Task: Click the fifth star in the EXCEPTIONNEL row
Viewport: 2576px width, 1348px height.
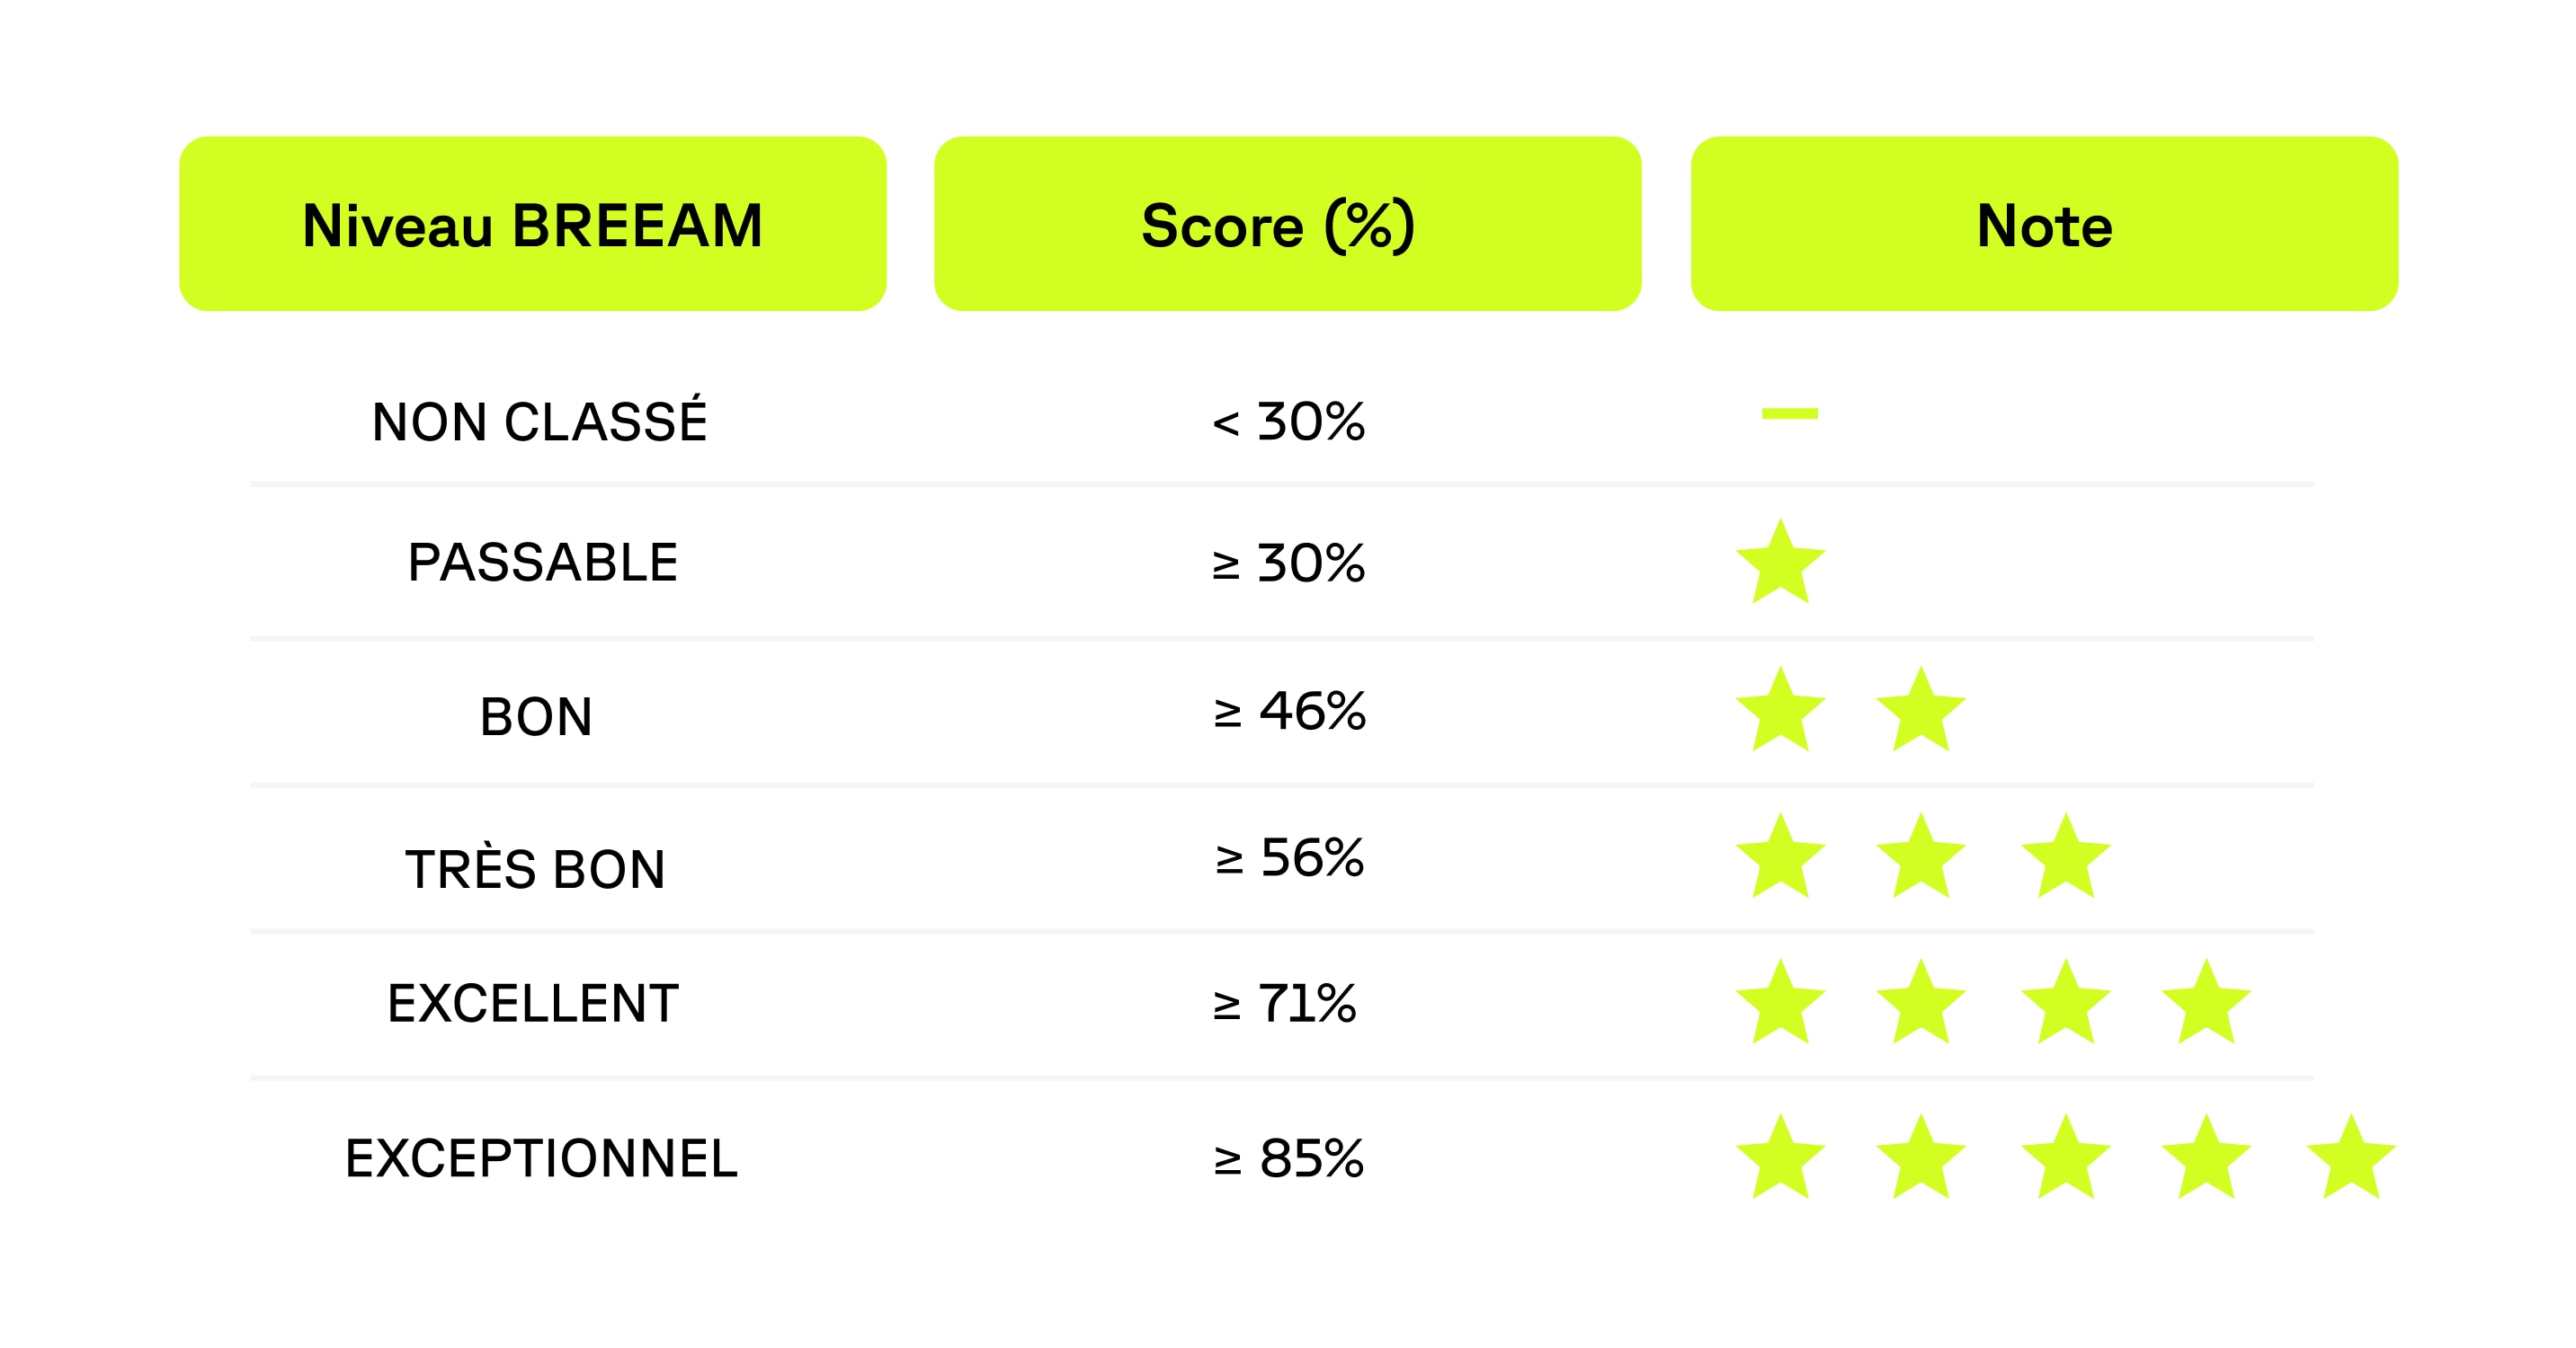Action: (x=2350, y=1159)
